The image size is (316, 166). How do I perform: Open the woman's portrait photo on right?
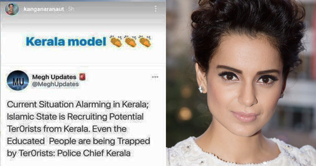[241, 83]
